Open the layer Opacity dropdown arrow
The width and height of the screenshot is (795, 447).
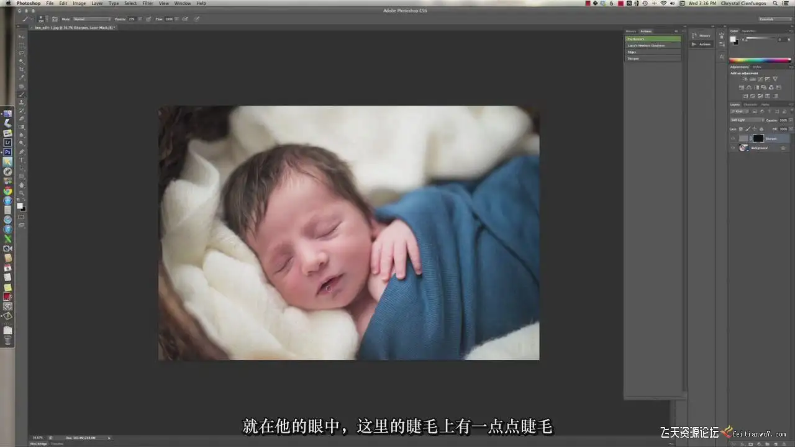point(791,120)
